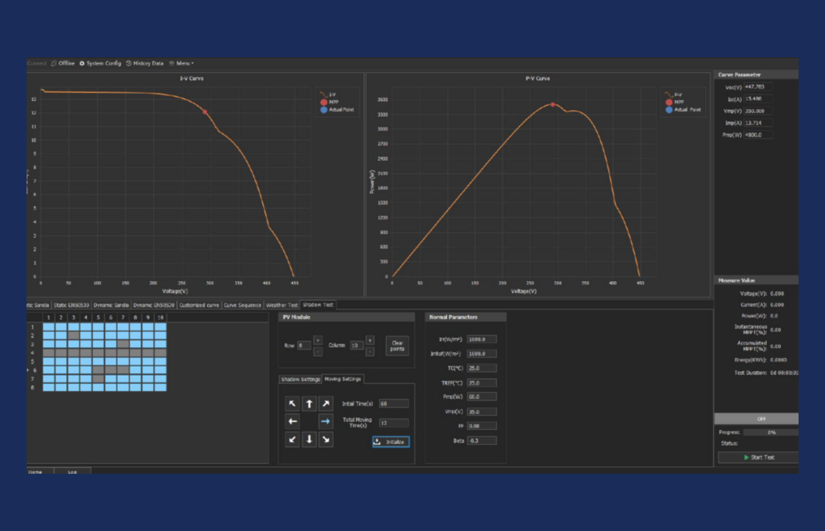This screenshot has height=531, width=825.
Task: Select the left arrow movement direction
Action: click(292, 422)
